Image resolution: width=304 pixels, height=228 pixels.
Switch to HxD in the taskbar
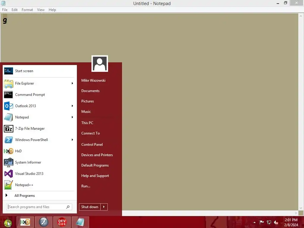(x=25, y=222)
